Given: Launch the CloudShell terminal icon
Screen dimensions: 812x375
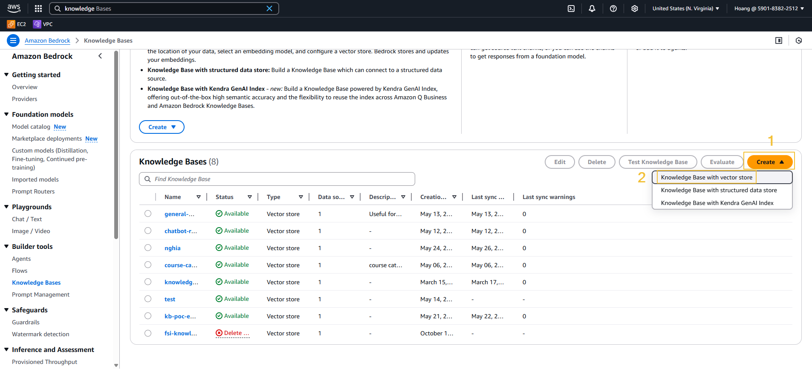Looking at the screenshot, I should (571, 9).
